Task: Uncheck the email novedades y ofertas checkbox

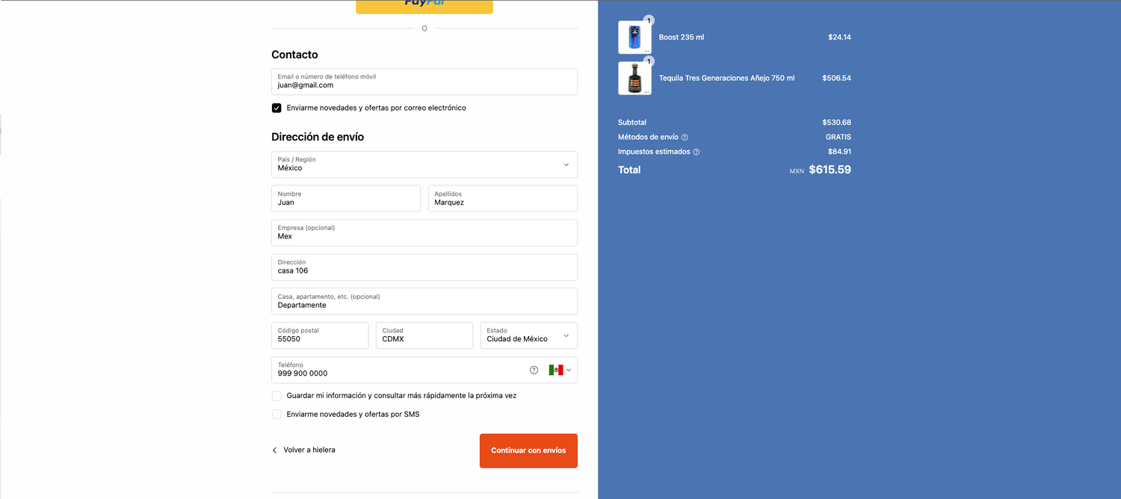Action: pyautogui.click(x=277, y=108)
